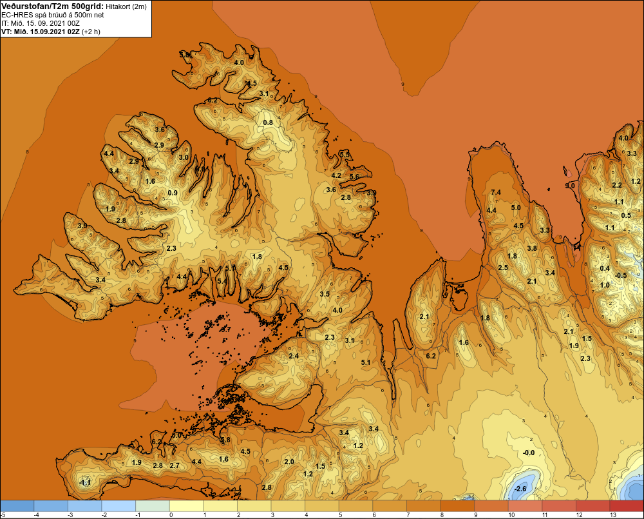Select the 9.0 temperature value
The width and height of the screenshot is (644, 519).
(570, 186)
